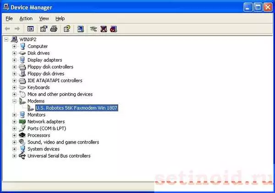Expand the Display adapters node

click(x=14, y=60)
